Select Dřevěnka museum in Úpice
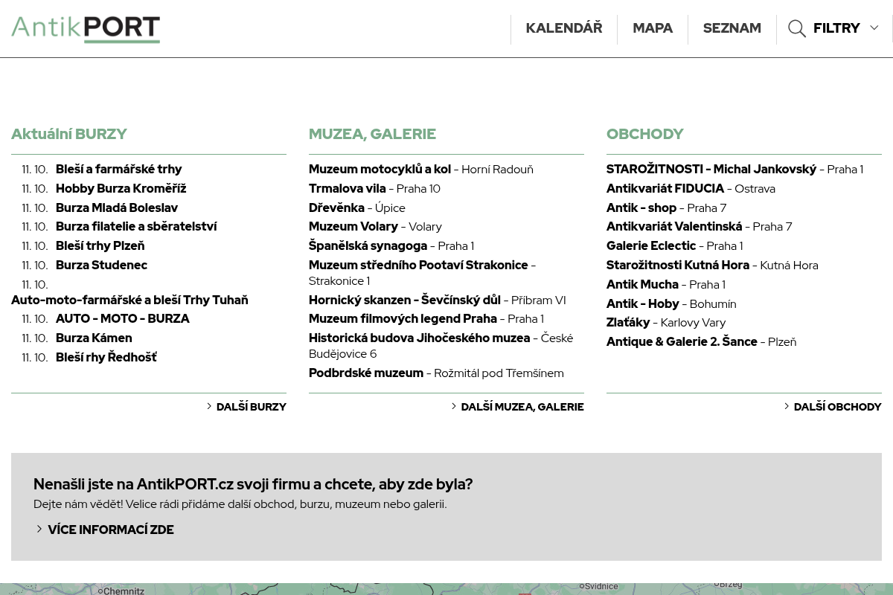 (x=336, y=208)
